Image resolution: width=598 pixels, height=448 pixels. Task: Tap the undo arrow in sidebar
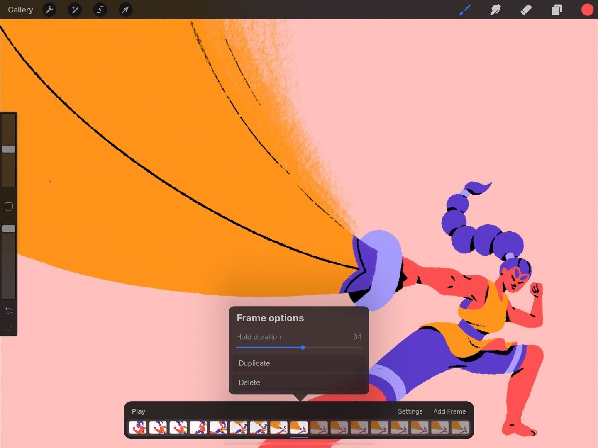coord(8,310)
